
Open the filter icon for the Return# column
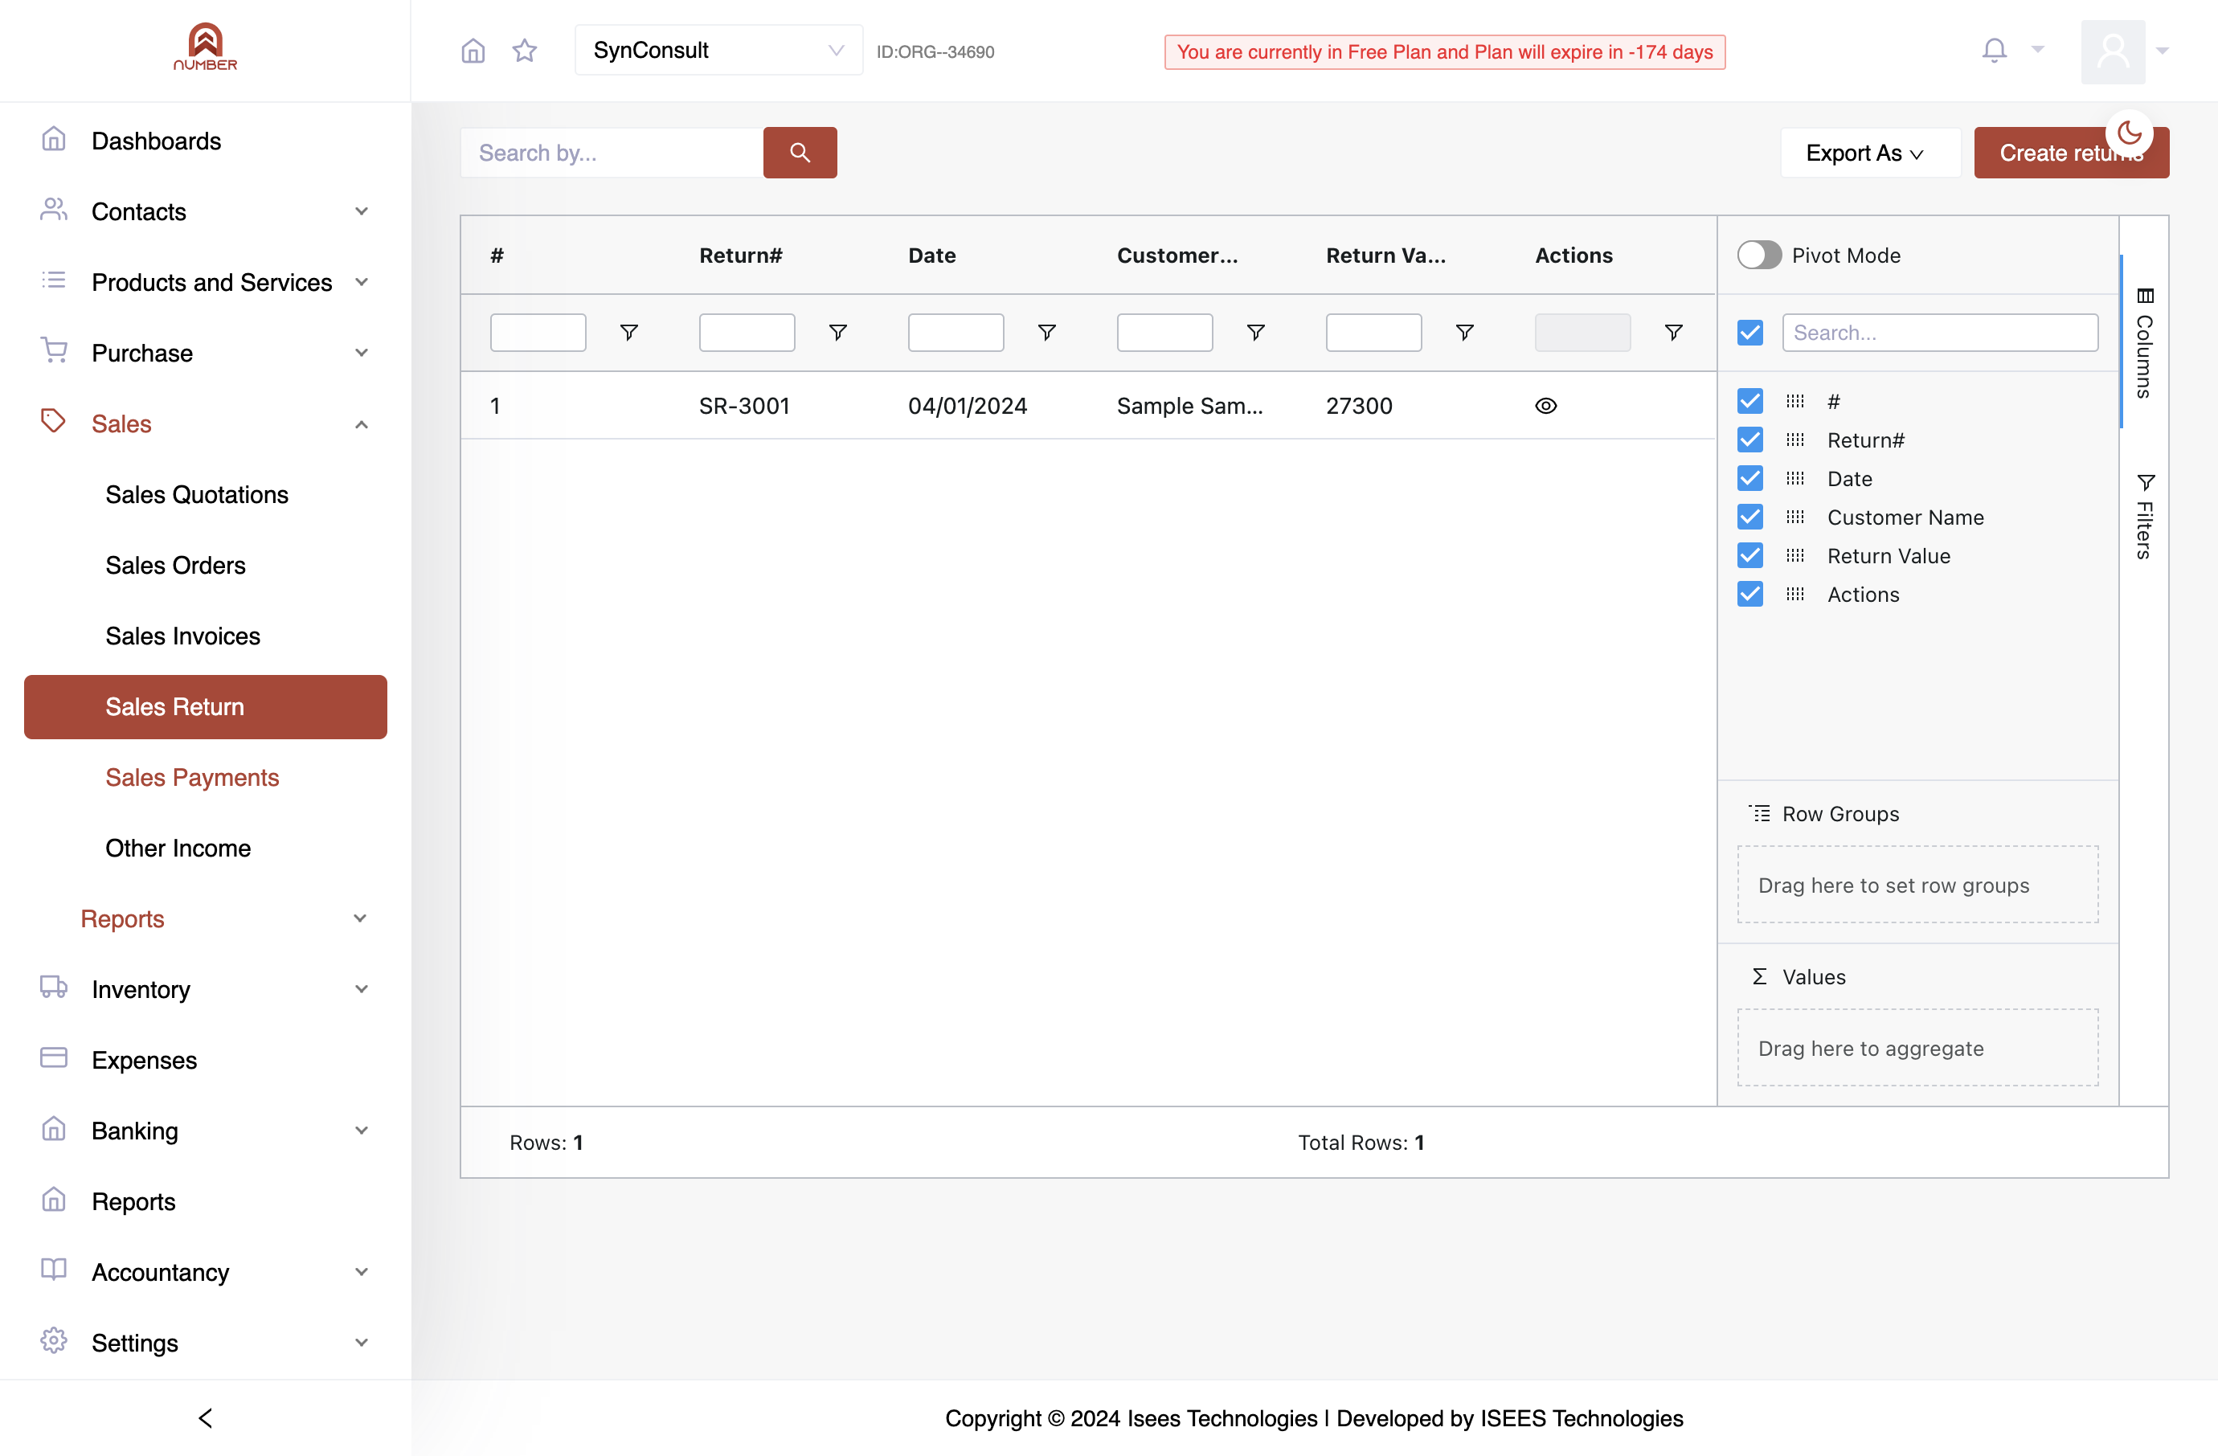[838, 333]
